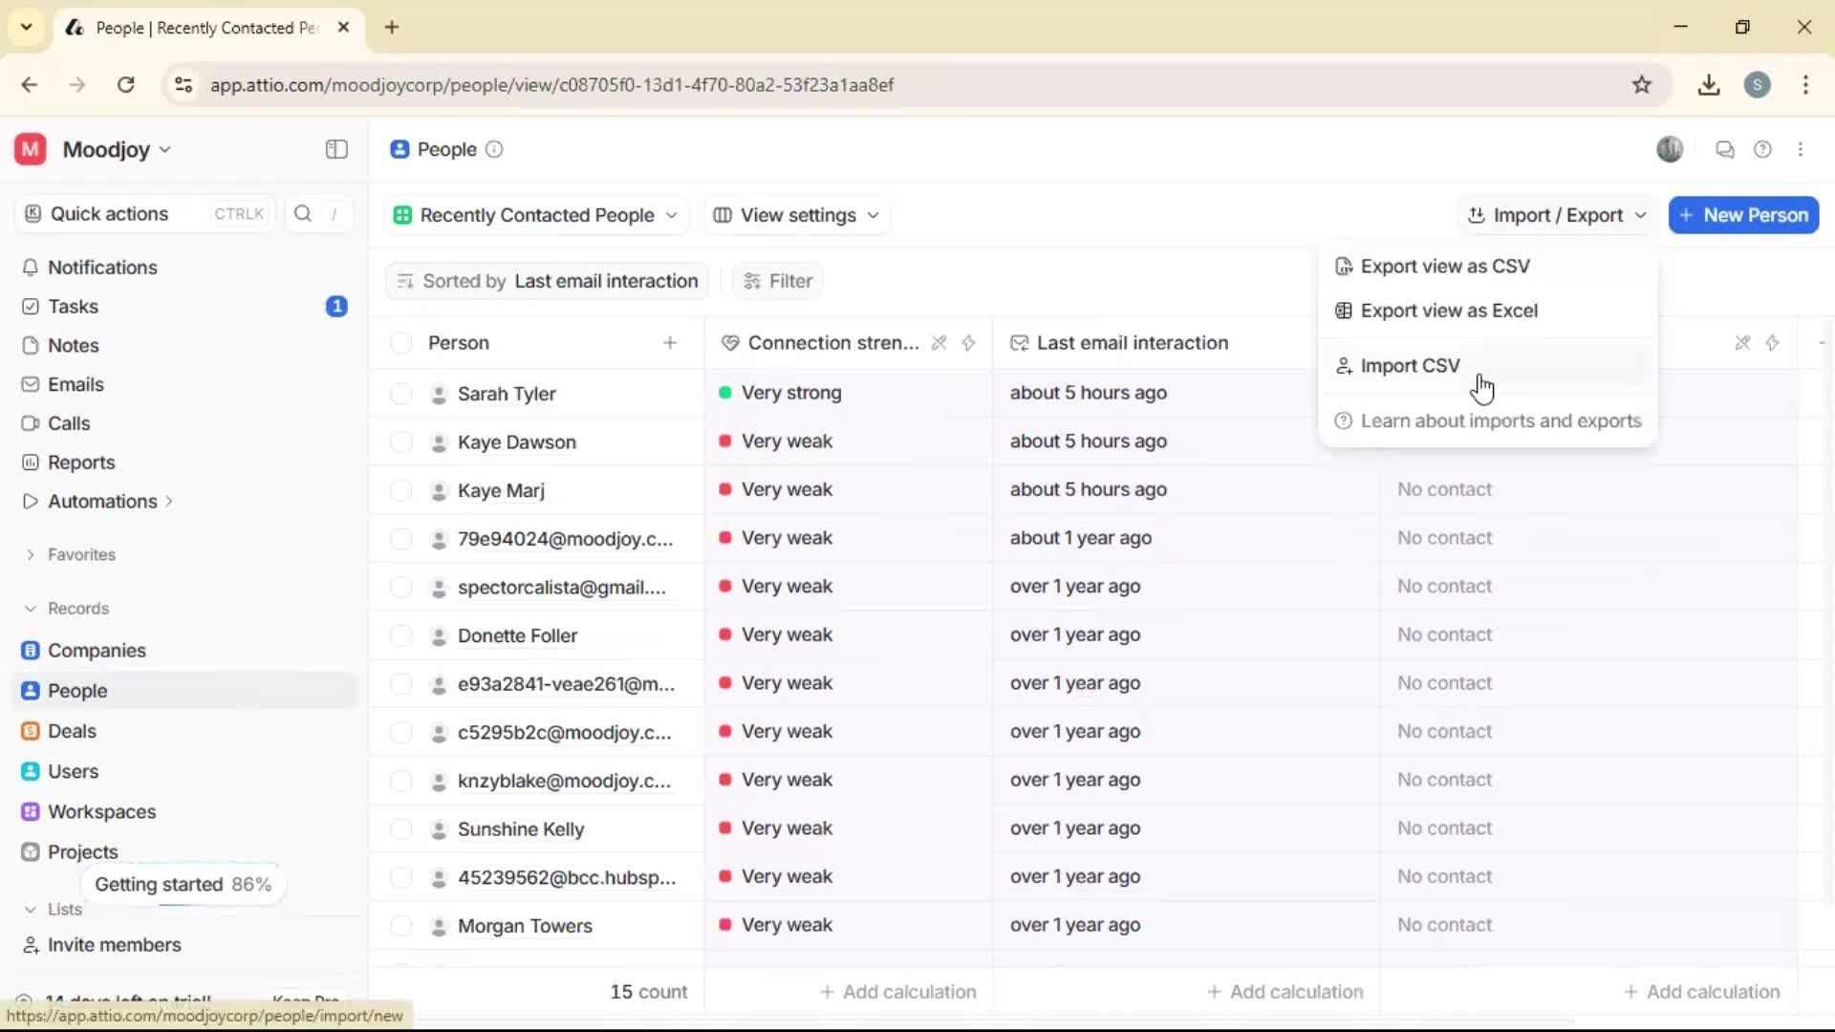This screenshot has height=1032, width=1835.
Task: Click the Filter button
Action: 778,282
